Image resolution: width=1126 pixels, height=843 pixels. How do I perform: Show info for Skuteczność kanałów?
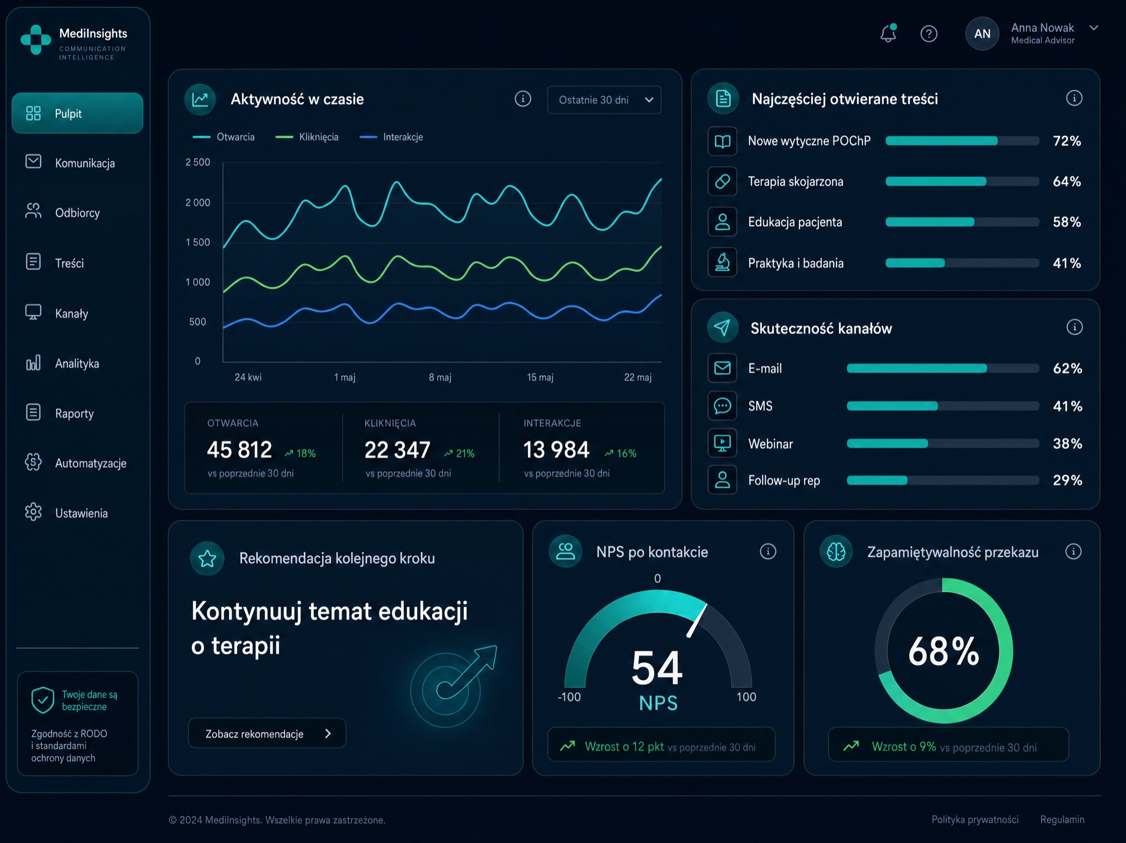1074,327
